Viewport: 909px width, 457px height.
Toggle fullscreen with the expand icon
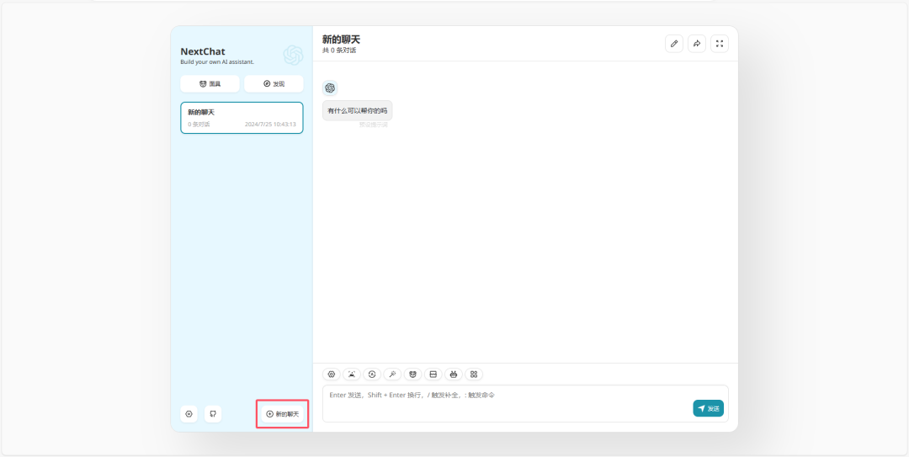[720, 44]
